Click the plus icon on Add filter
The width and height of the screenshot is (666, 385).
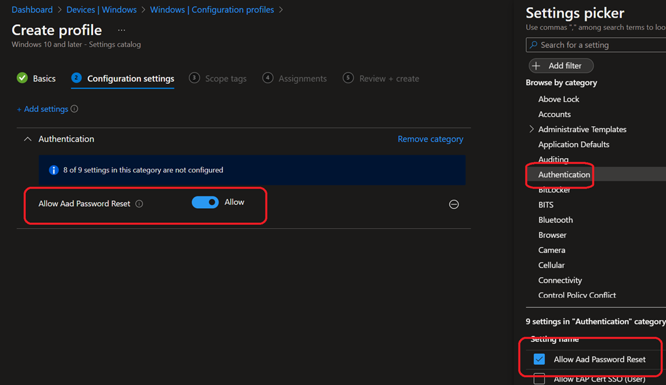536,65
